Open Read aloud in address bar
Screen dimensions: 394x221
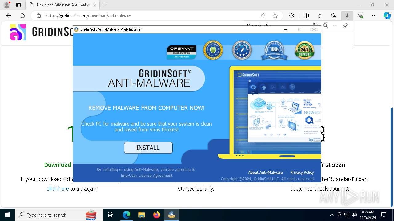263,16
